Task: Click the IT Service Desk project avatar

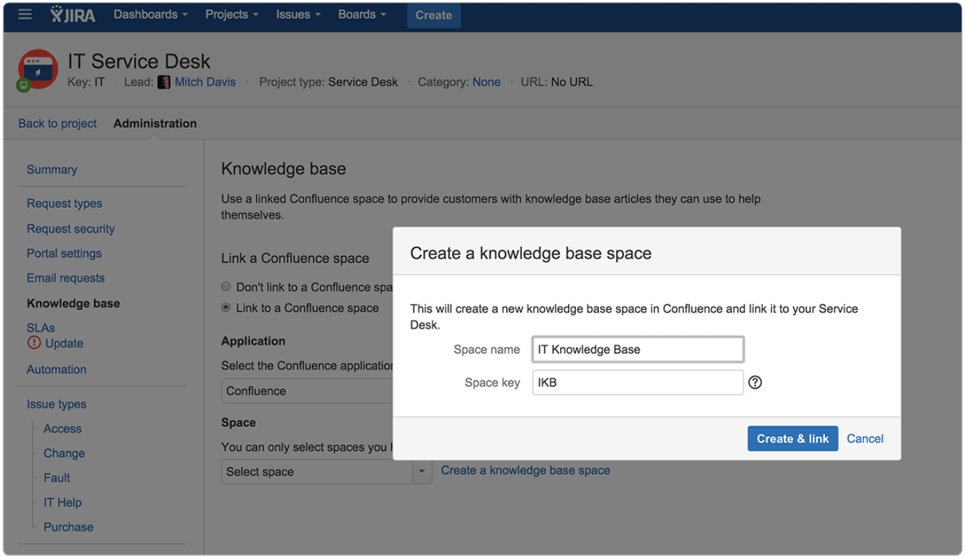Action: [38, 69]
